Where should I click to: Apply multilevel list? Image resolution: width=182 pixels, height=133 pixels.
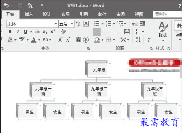[120, 24]
